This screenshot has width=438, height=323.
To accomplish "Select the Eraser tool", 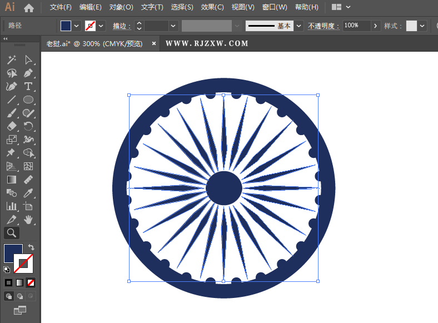I will tap(11, 127).
